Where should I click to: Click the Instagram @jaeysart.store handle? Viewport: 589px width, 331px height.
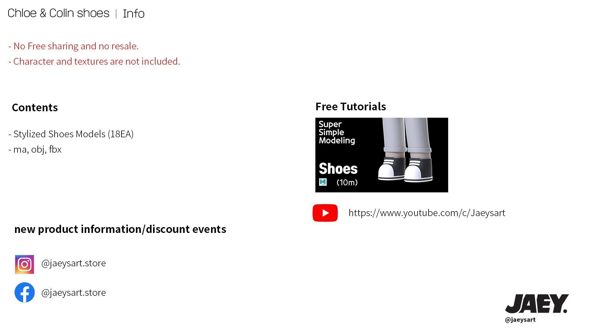(x=74, y=263)
